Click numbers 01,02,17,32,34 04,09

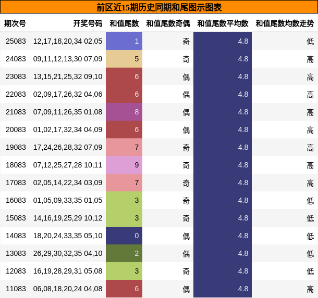click(68, 129)
